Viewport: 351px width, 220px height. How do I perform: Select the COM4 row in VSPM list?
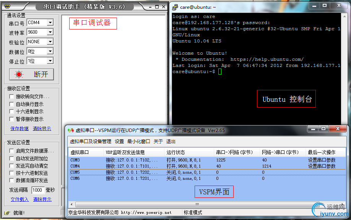click(207, 166)
